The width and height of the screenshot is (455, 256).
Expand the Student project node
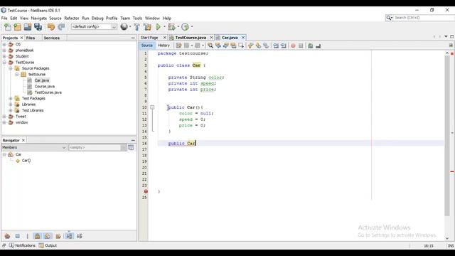pos(4,56)
